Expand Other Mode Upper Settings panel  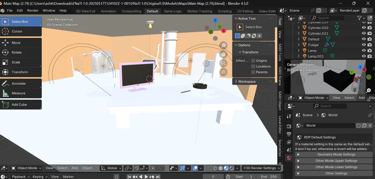coord(334,161)
